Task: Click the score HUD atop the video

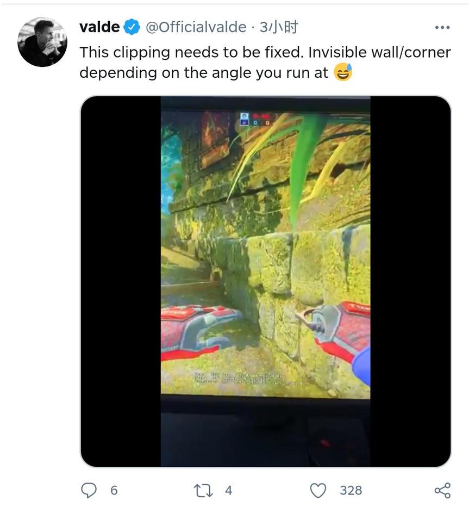Action: [x=255, y=118]
